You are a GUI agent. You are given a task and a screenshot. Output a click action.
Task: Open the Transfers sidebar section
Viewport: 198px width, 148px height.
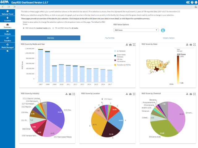coord(7,39)
